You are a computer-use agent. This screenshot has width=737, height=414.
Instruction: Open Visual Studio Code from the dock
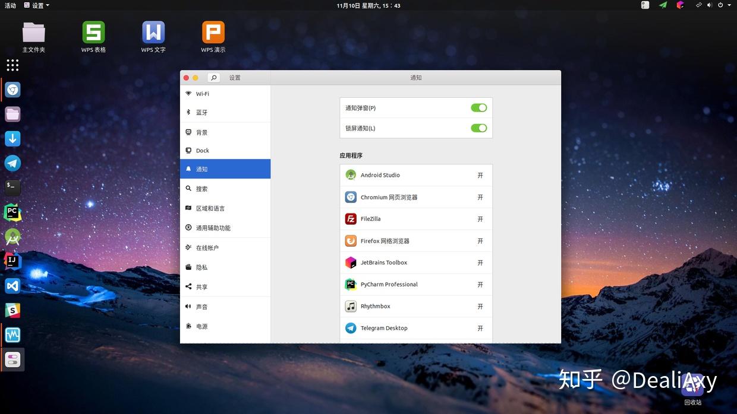click(x=12, y=285)
